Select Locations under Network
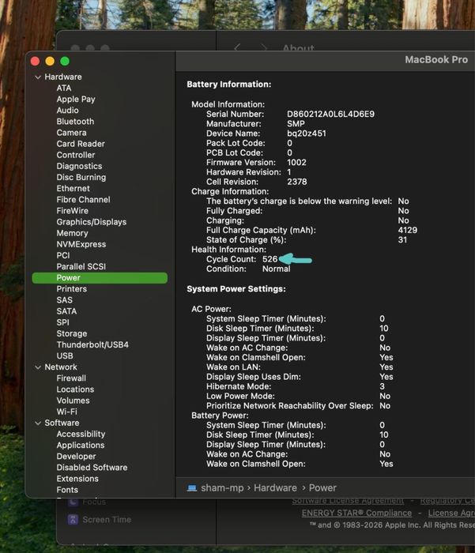Screen dimensions: 475x553 [x=75, y=389]
